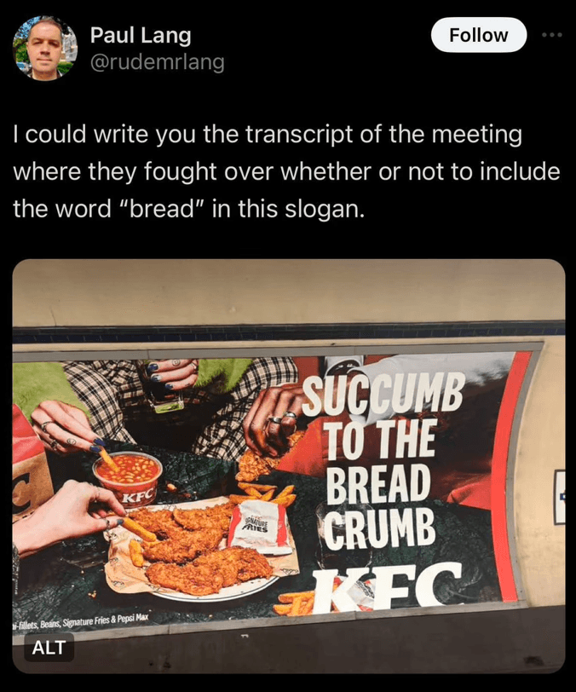Viewport: 576px width, 692px height.
Task: Click the large KFC logo under the slogan
Action: tap(386, 586)
